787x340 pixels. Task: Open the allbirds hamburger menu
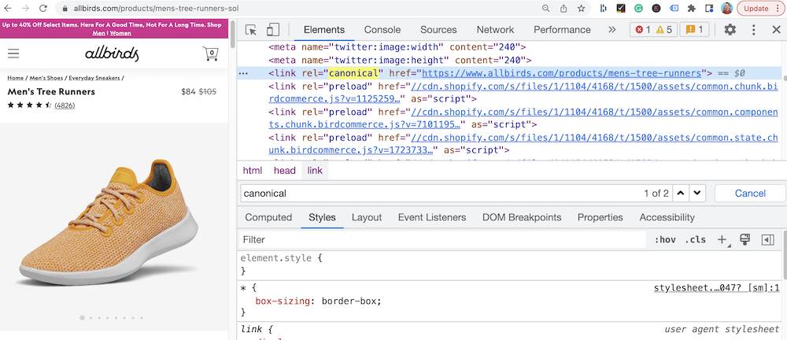13,54
